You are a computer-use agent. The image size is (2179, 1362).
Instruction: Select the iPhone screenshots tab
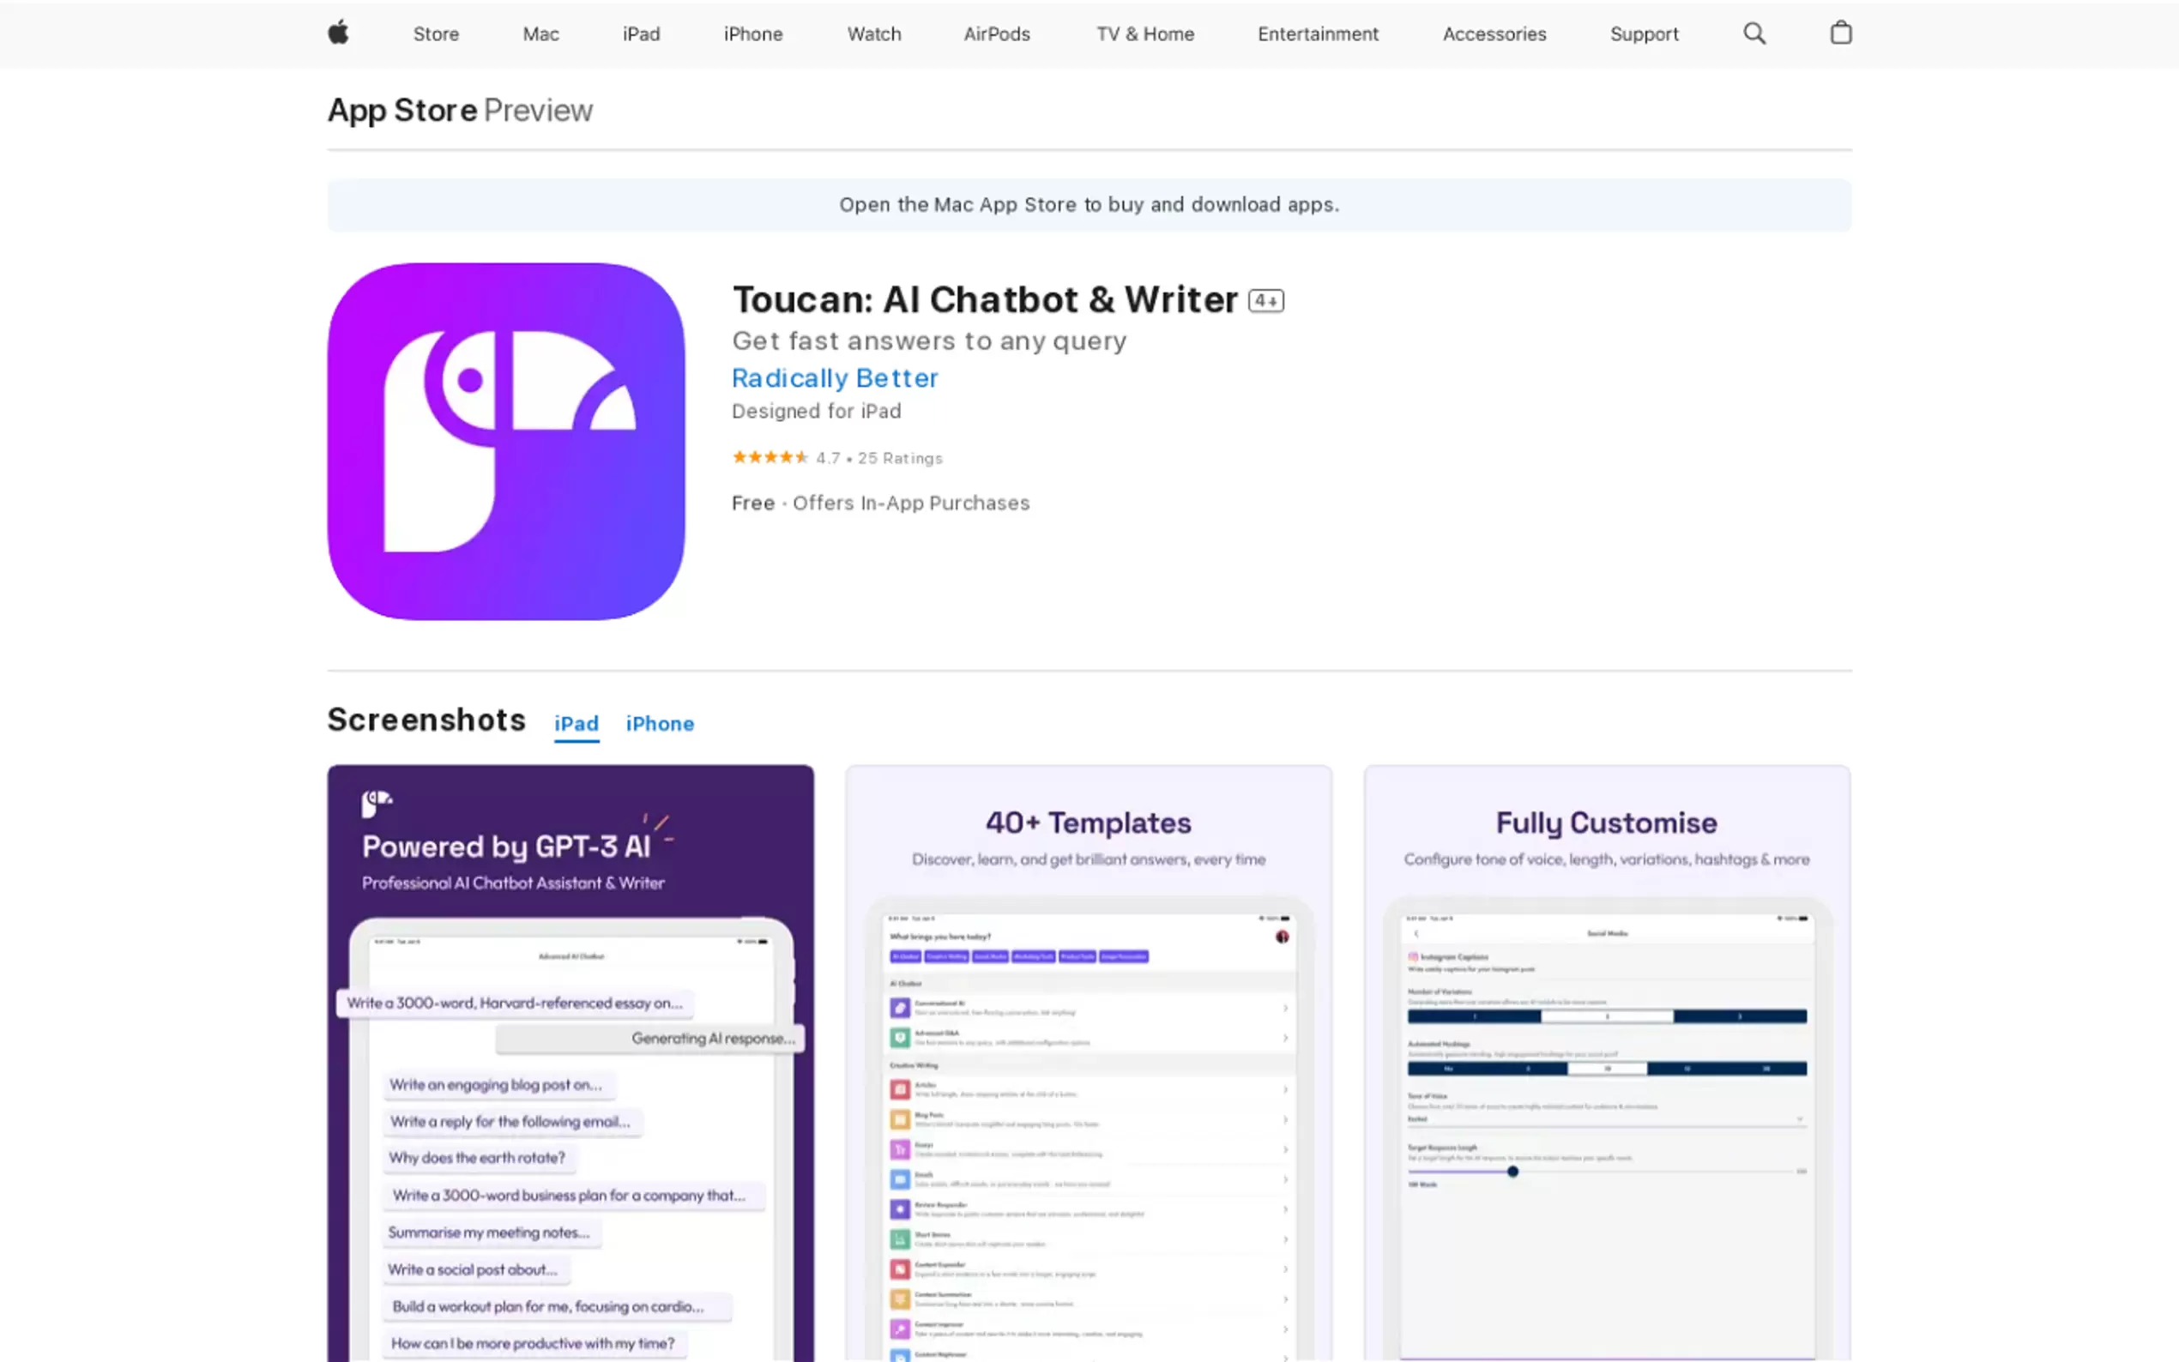tap(661, 724)
